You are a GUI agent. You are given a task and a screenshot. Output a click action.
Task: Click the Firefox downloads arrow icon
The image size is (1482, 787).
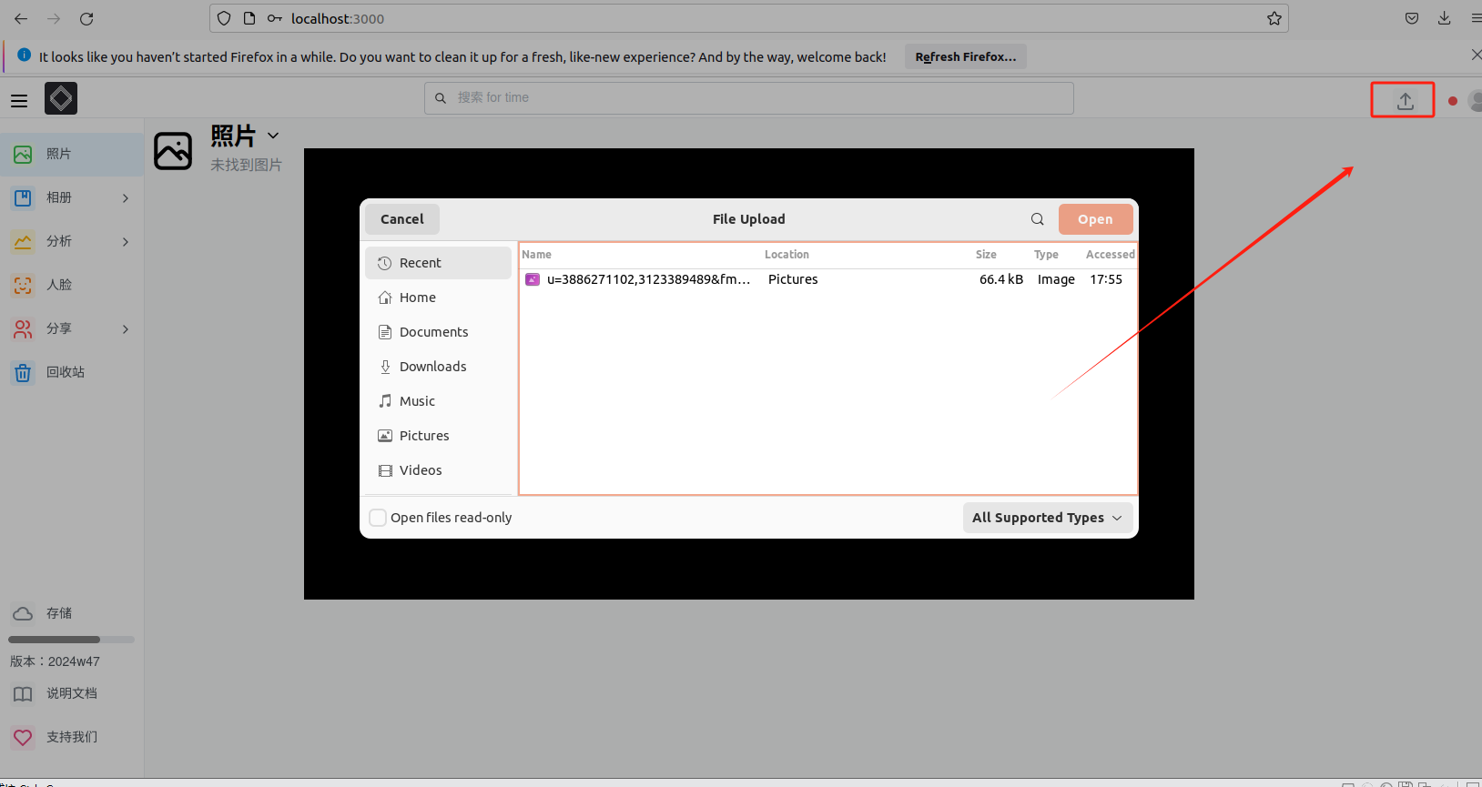[1444, 18]
